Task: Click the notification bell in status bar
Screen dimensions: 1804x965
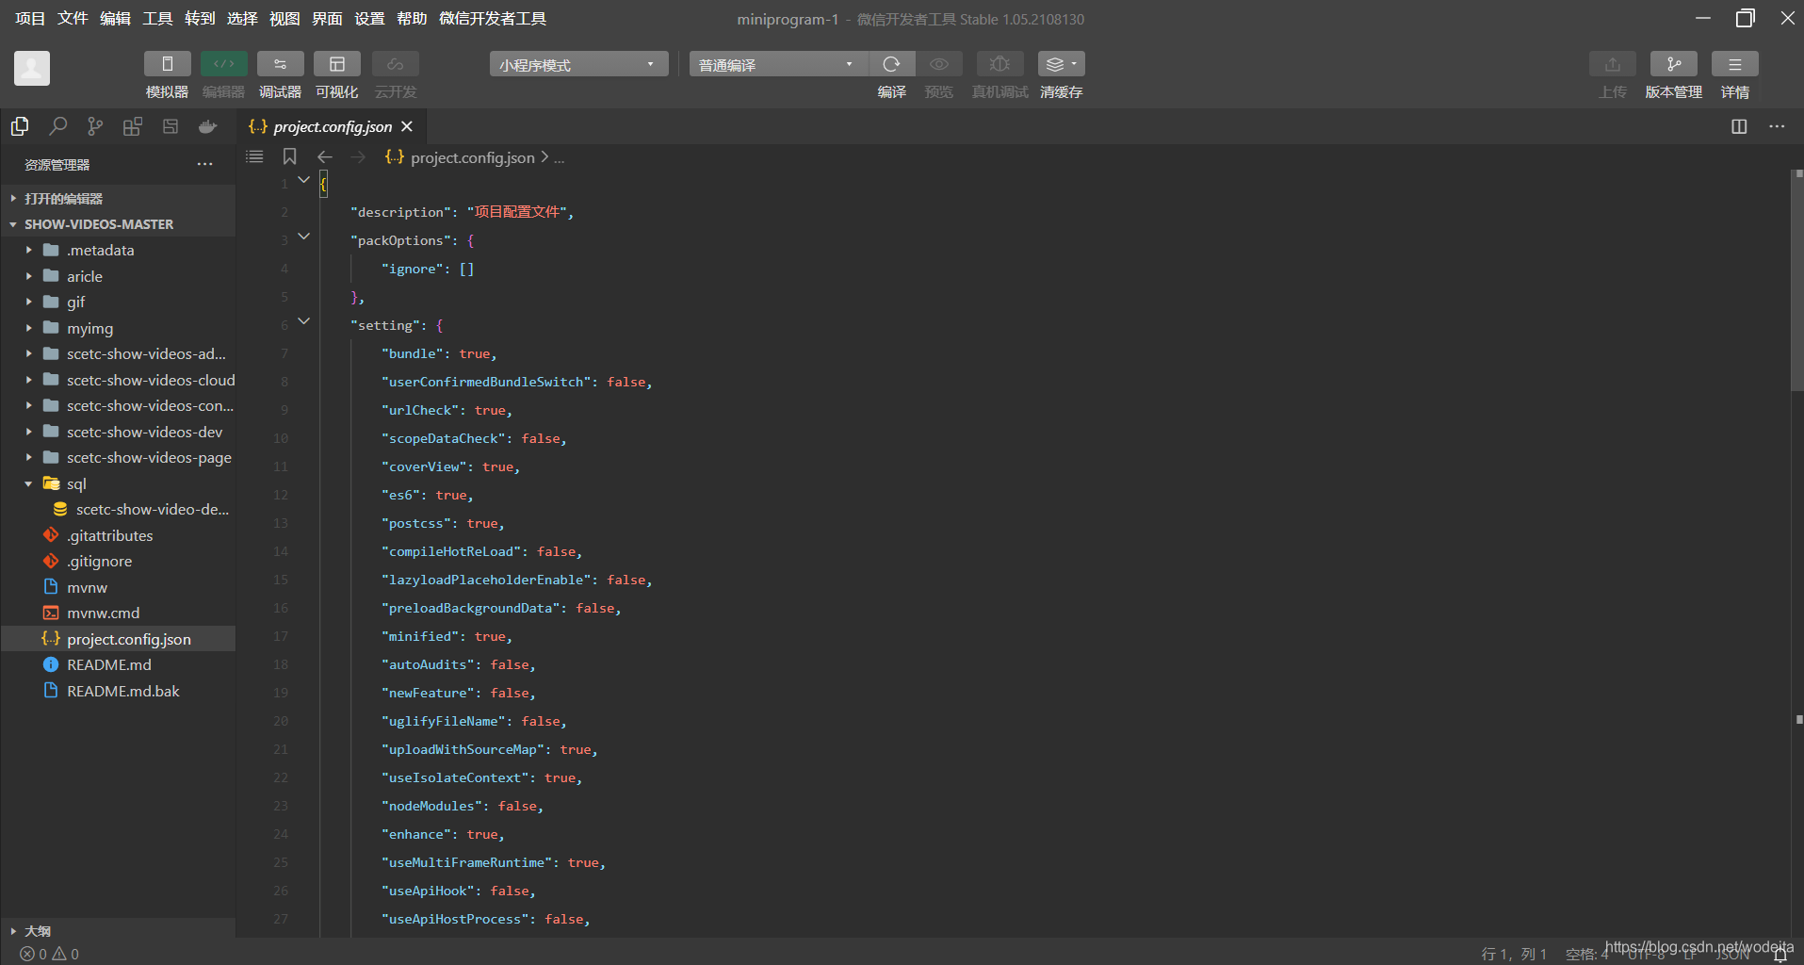Action: pyautogui.click(x=1780, y=955)
